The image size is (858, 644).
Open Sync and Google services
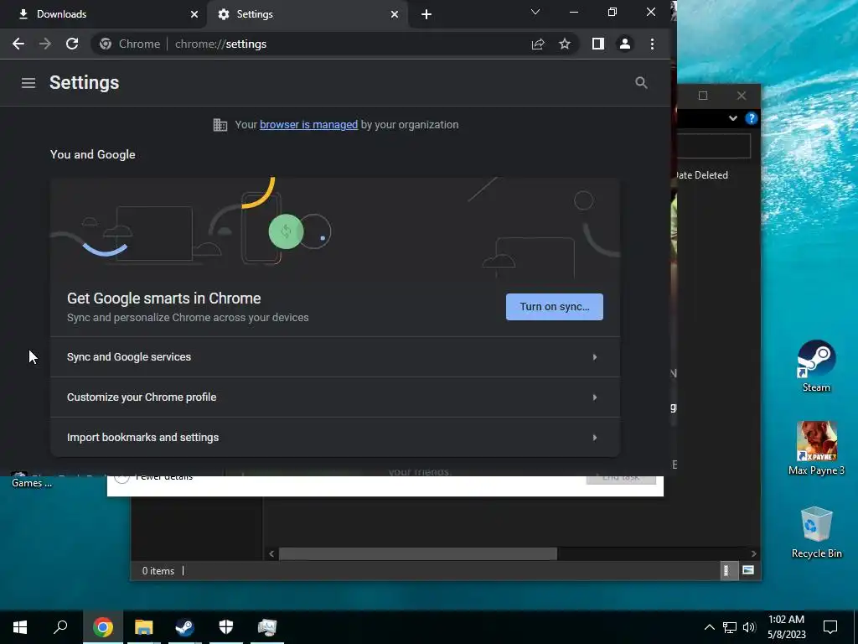[335, 357]
